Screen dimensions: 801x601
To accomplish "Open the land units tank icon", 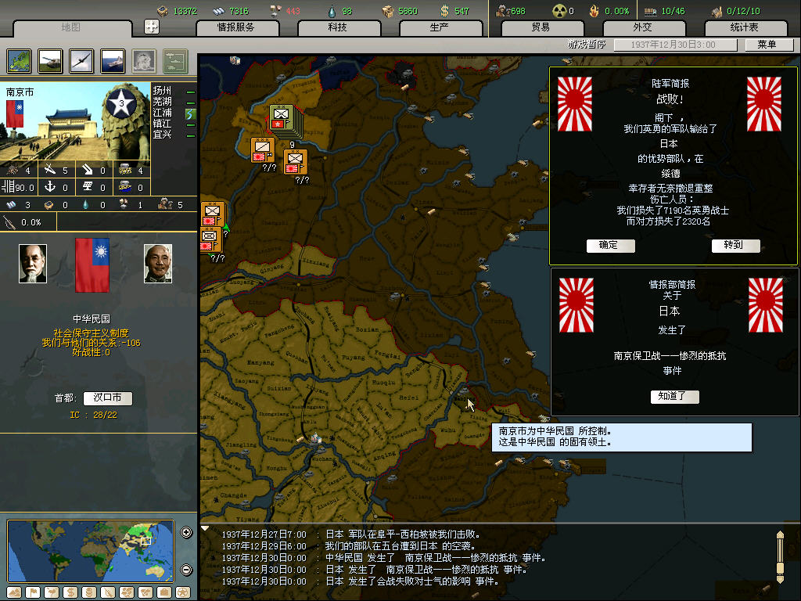I will (50, 61).
